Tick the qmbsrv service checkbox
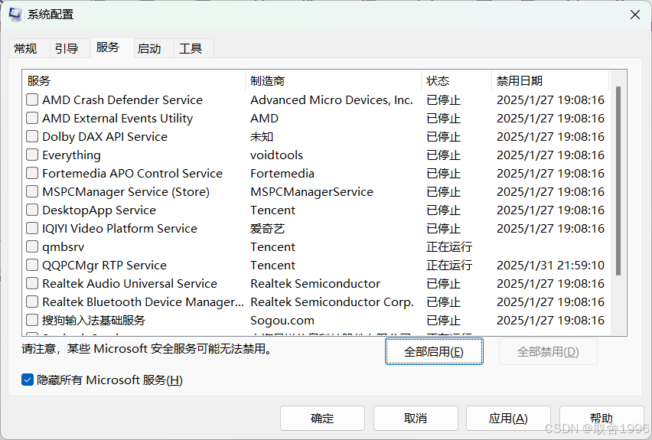Image resolution: width=652 pixels, height=440 pixels. tap(32, 246)
